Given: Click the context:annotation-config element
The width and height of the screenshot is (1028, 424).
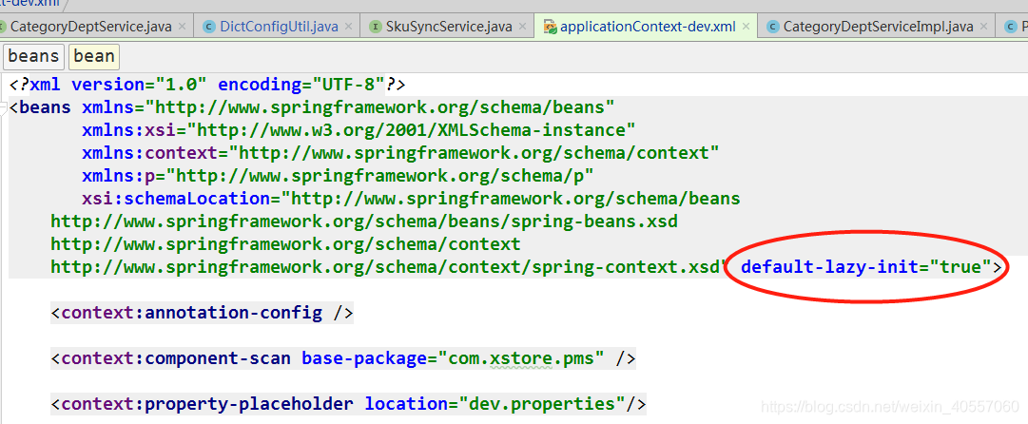Looking at the screenshot, I should [x=202, y=313].
